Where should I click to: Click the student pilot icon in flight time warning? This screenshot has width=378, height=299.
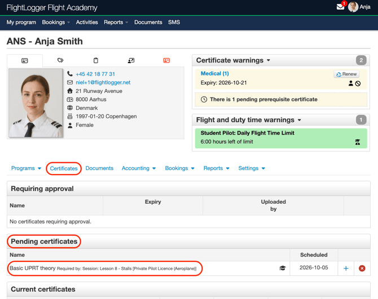358,142
